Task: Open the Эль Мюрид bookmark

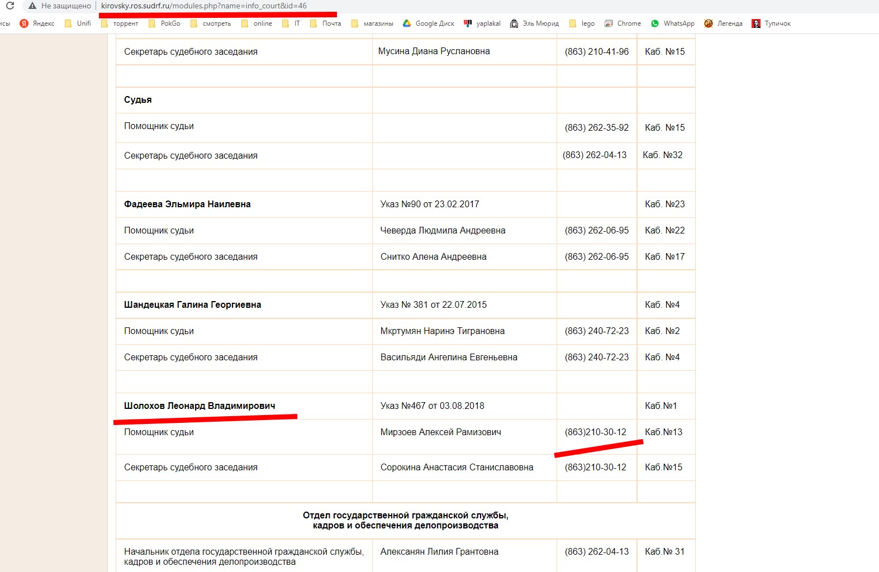Action: click(x=535, y=23)
